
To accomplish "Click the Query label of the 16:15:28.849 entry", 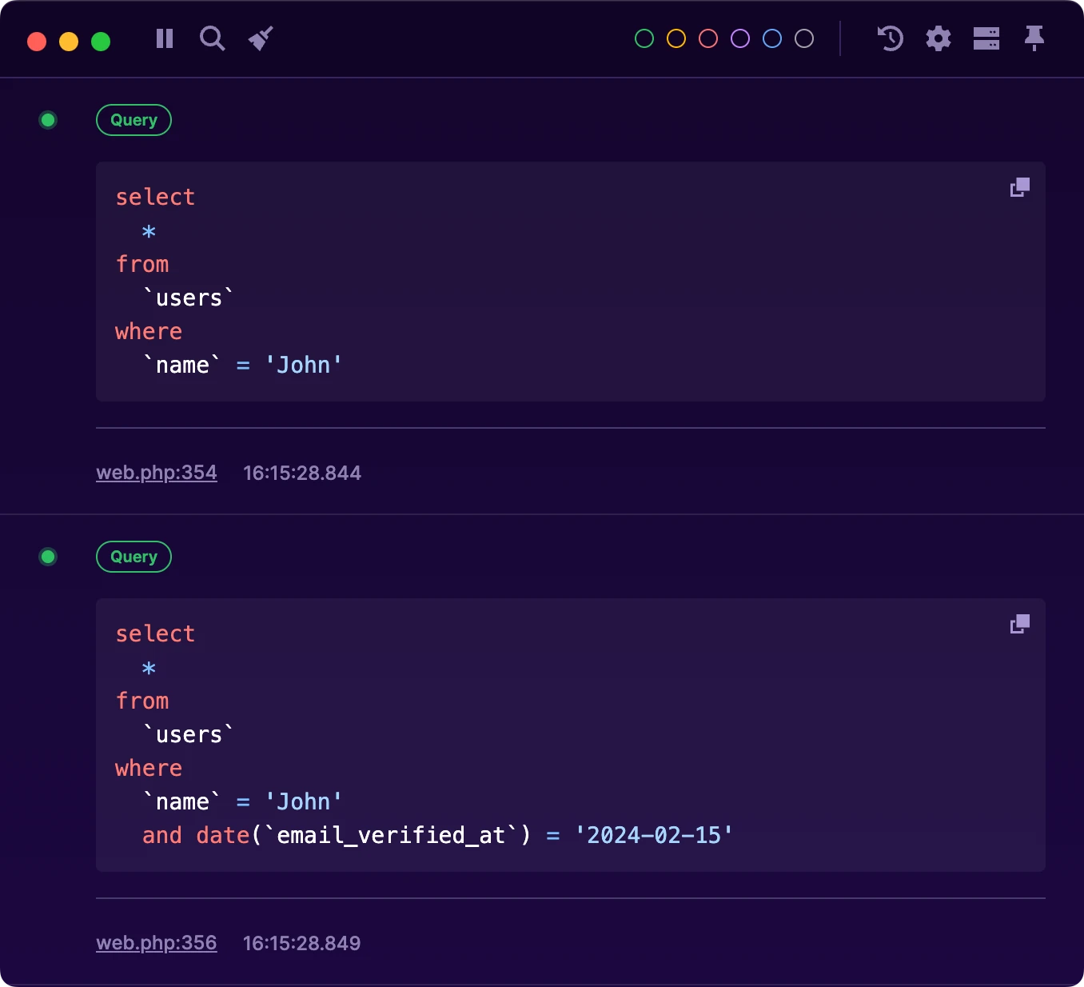I will click(x=134, y=557).
